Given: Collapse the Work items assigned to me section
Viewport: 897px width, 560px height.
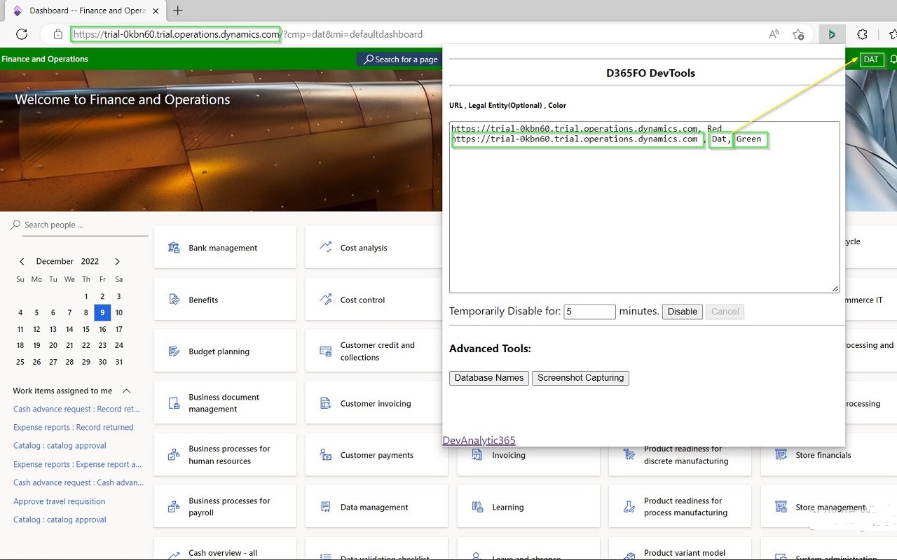Looking at the screenshot, I should point(126,391).
